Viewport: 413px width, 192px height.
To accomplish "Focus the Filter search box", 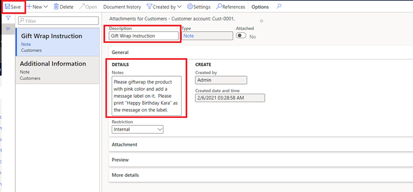I will coord(58,21).
